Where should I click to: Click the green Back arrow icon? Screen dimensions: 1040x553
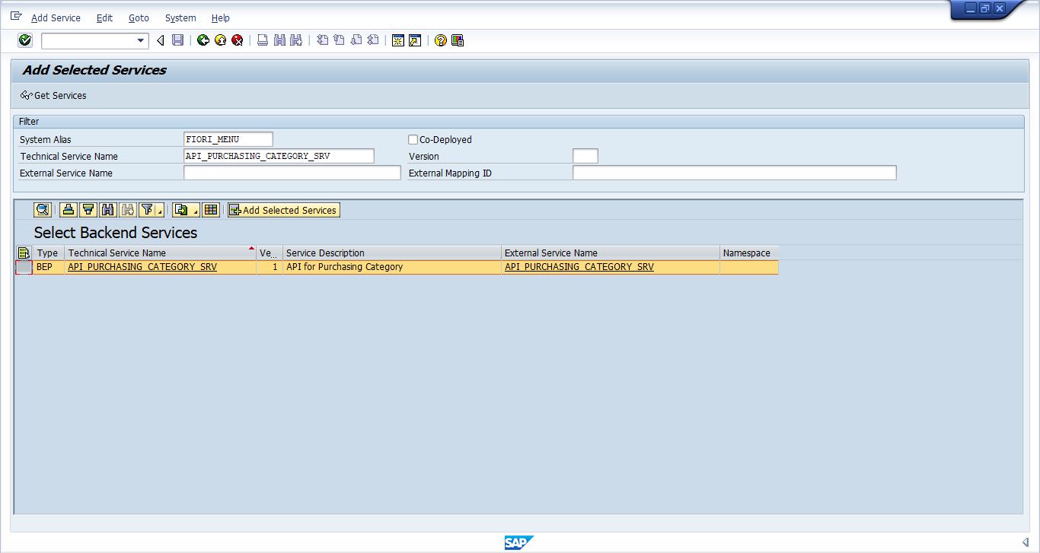pyautogui.click(x=203, y=40)
